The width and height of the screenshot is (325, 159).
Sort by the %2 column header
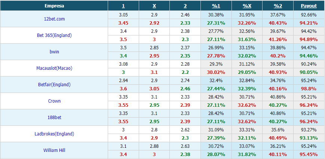[278, 6]
